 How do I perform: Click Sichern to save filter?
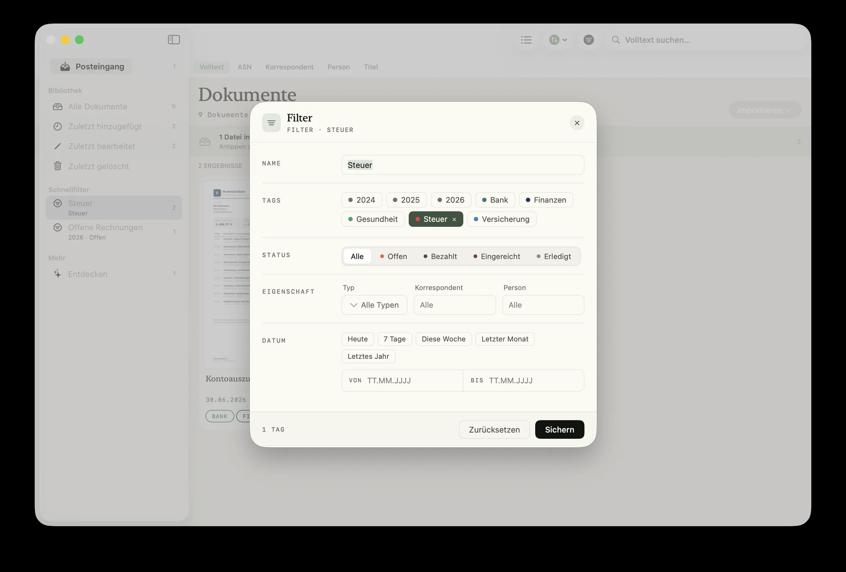click(x=560, y=429)
